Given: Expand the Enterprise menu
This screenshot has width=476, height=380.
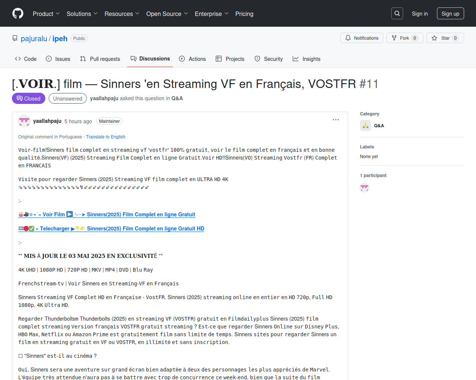Looking at the screenshot, I should 212,14.
